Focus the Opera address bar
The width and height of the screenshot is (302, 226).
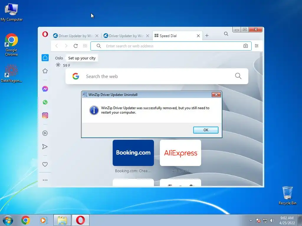pyautogui.click(x=171, y=46)
